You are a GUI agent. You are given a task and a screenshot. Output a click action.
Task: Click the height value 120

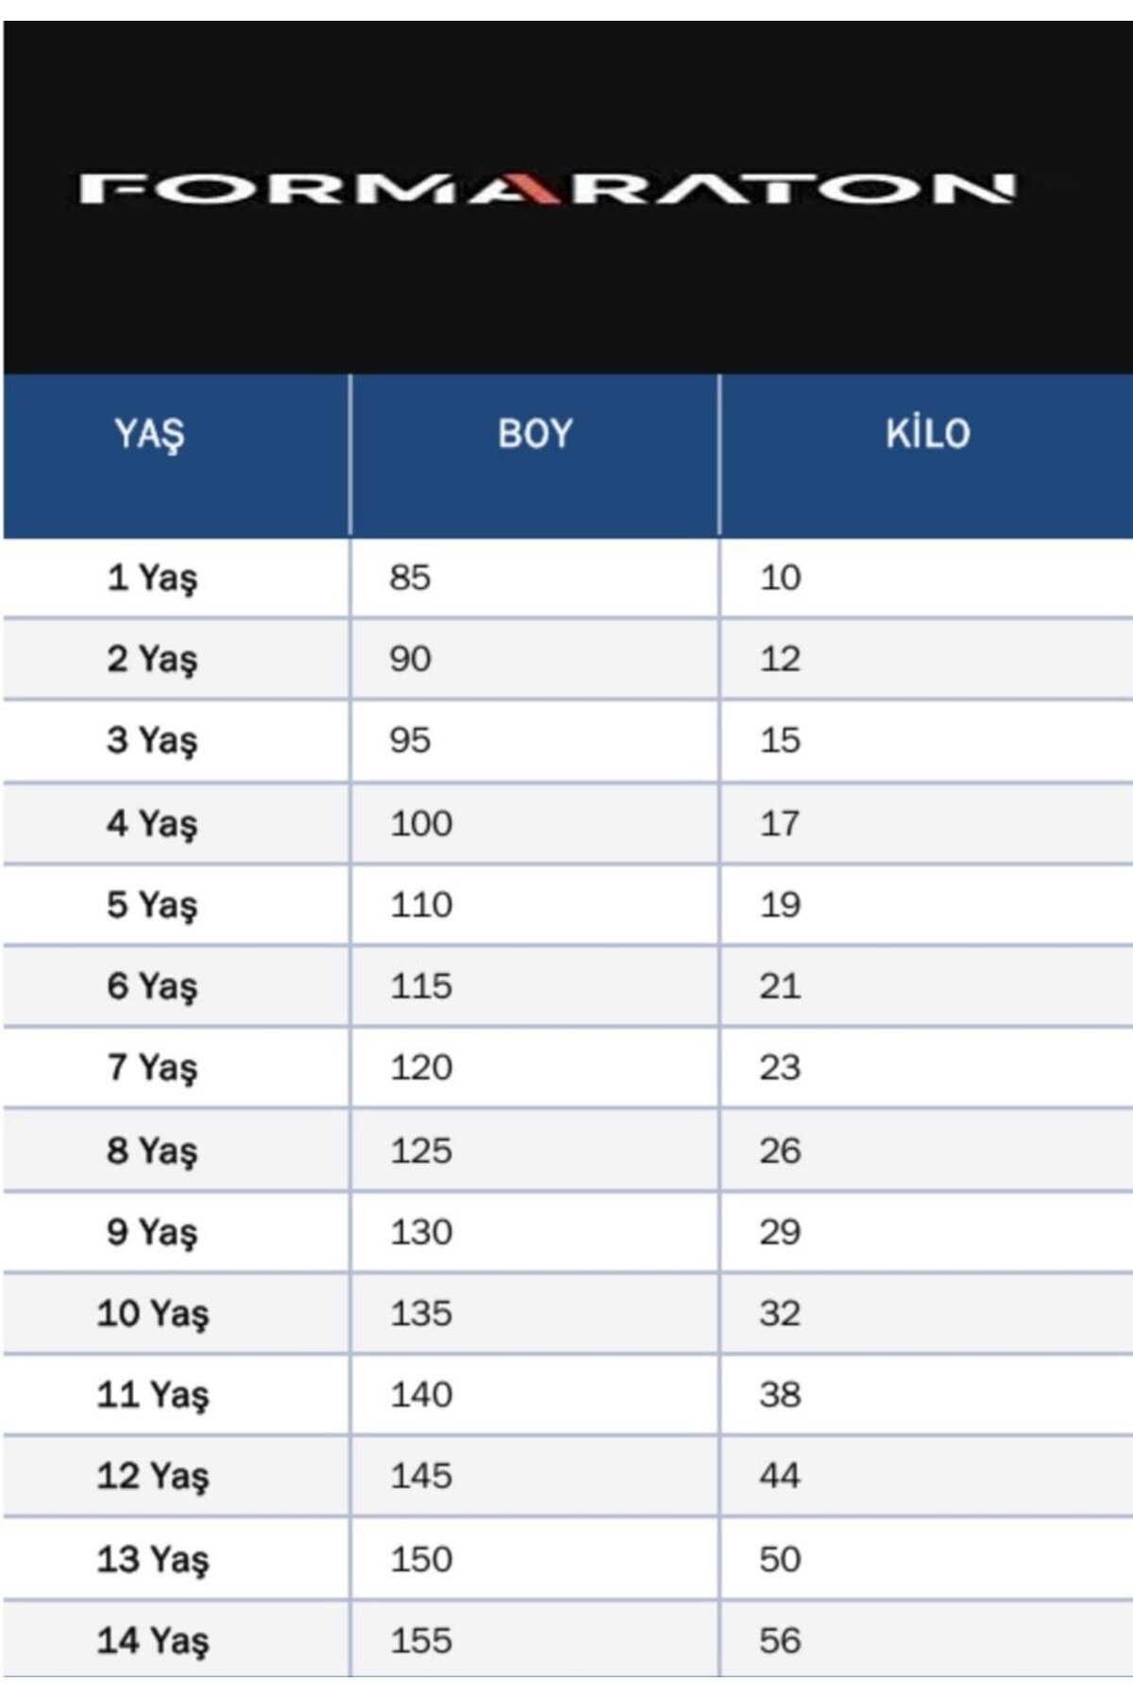421,1068
